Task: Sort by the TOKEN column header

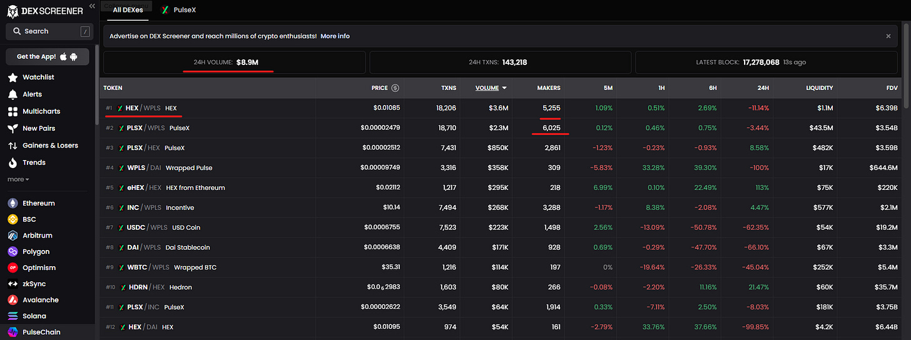Action: pyautogui.click(x=113, y=88)
